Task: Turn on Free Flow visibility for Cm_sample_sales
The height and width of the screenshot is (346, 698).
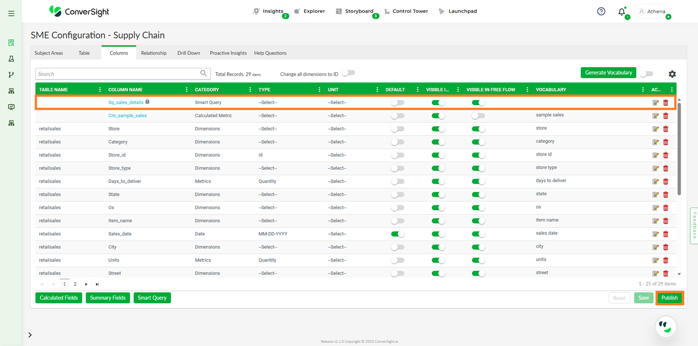Action: coord(478,116)
